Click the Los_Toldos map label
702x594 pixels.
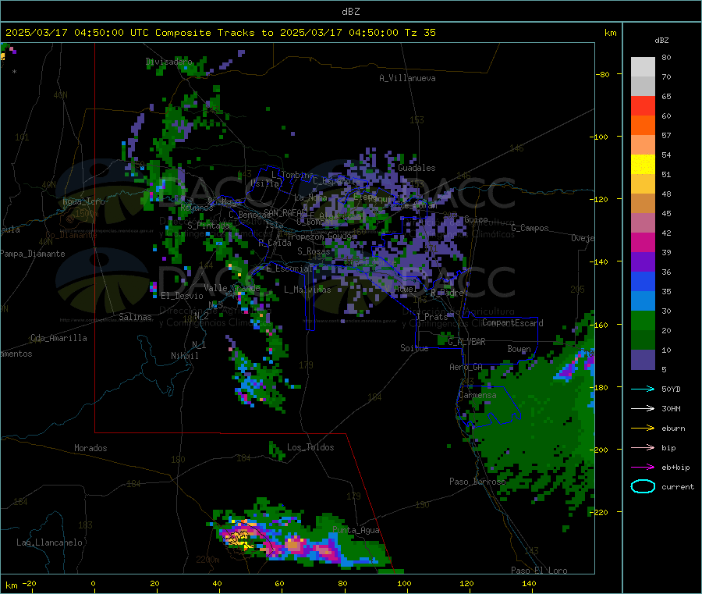pyautogui.click(x=310, y=447)
